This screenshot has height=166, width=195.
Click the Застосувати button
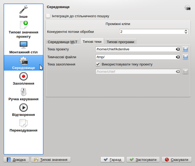point(143,160)
